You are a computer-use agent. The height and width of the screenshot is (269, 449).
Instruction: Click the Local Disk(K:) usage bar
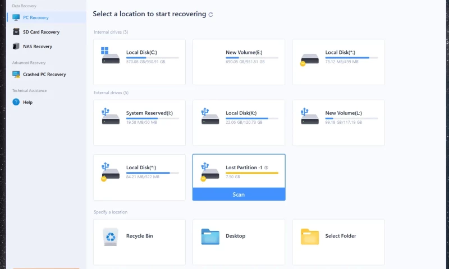[x=252, y=118]
